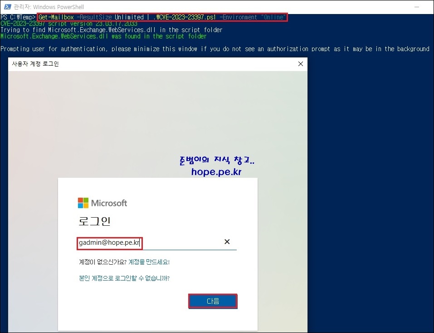The width and height of the screenshot is (434, 333).
Task: Click the '관리자: Windows PowerShell' window title
Action: click(49, 7)
